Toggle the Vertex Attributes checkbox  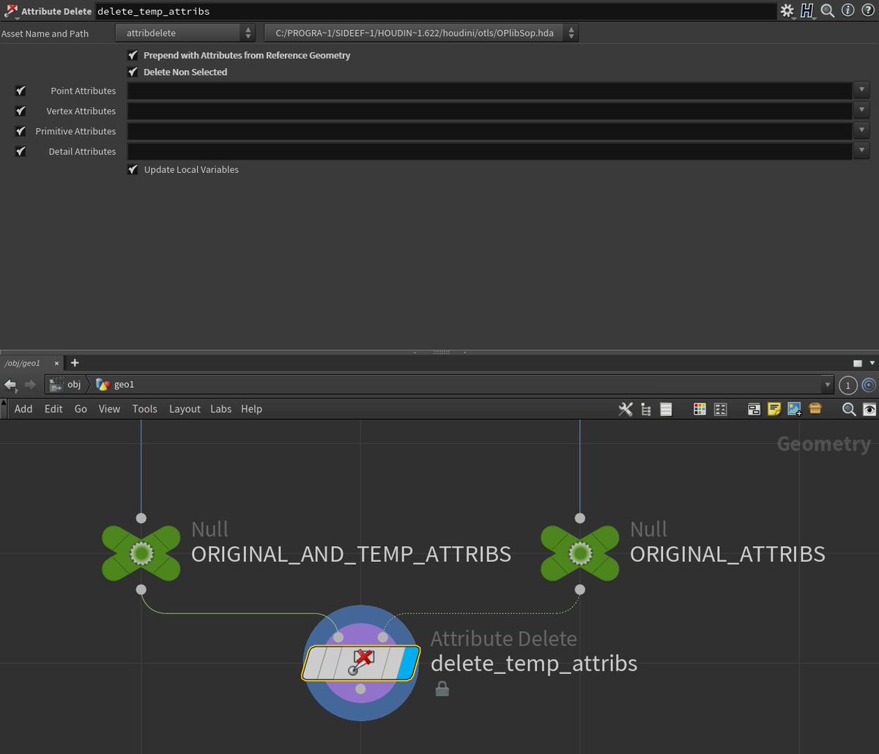coord(21,111)
